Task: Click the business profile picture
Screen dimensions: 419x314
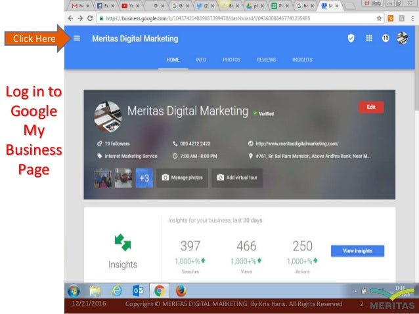Action: click(x=108, y=117)
